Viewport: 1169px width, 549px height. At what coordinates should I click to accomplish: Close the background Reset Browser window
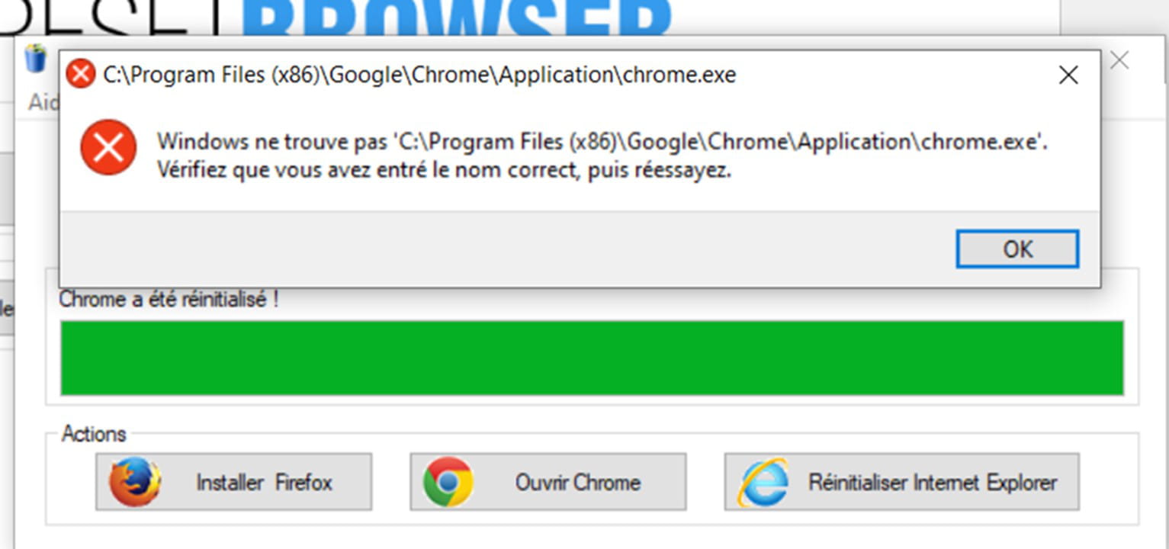click(x=1119, y=60)
